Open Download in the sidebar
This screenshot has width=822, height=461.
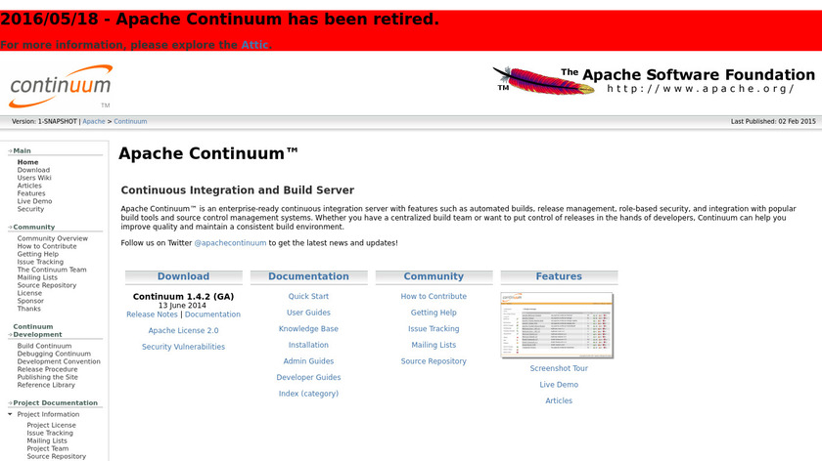click(33, 170)
